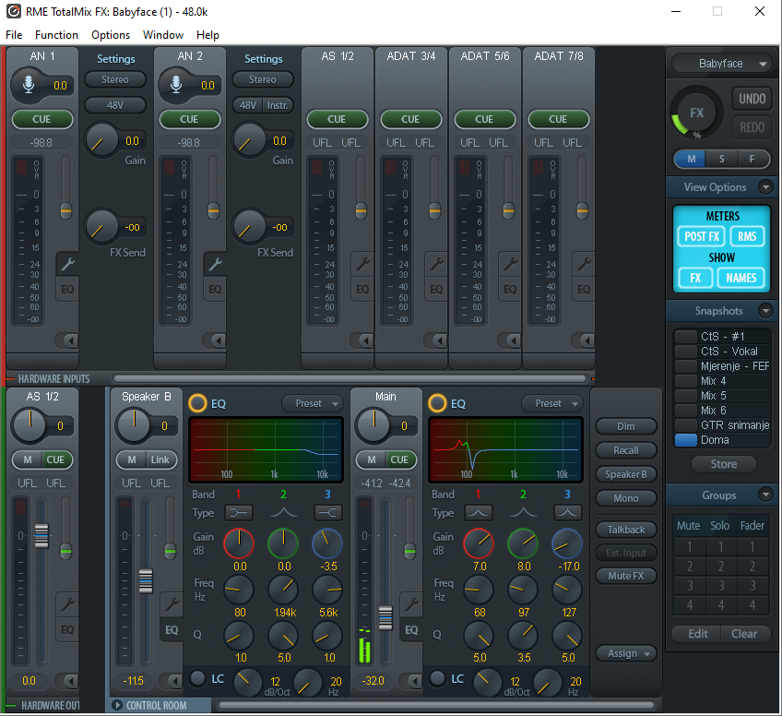Toggle RMS meters option
Screen dimensions: 782x716
747,236
